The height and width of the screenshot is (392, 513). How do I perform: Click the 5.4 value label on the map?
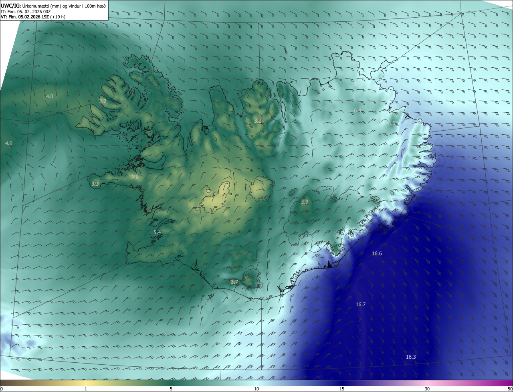(x=157, y=232)
